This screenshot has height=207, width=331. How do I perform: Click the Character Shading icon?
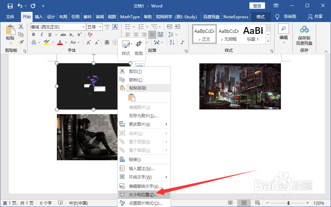(107, 42)
